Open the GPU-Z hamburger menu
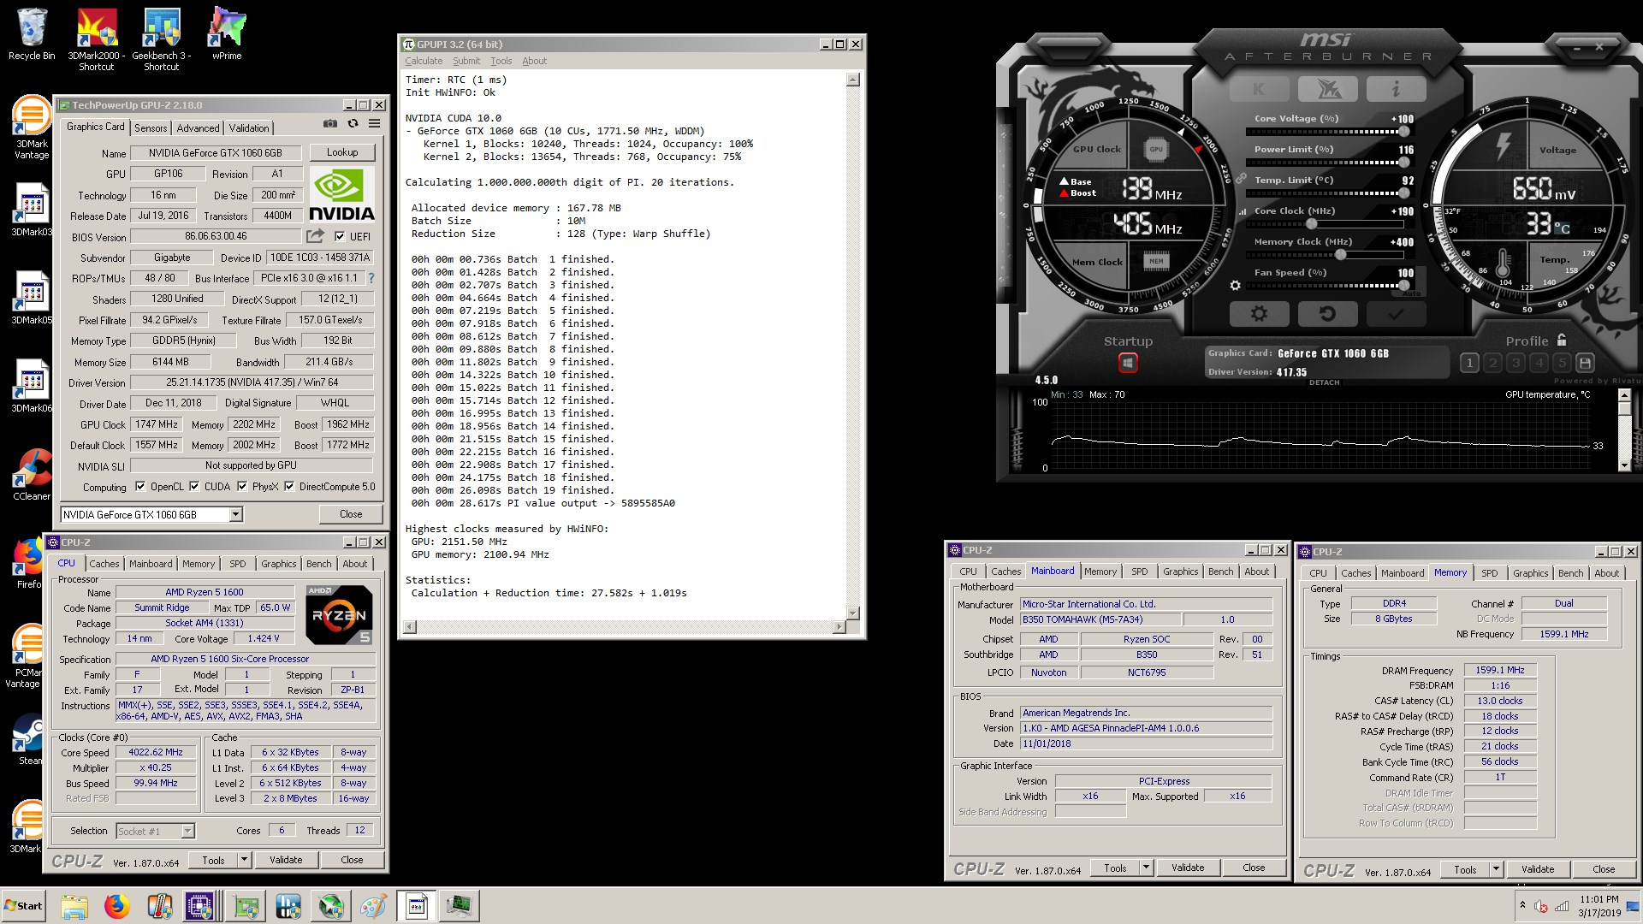Viewport: 1643px width, 924px height. click(x=374, y=124)
